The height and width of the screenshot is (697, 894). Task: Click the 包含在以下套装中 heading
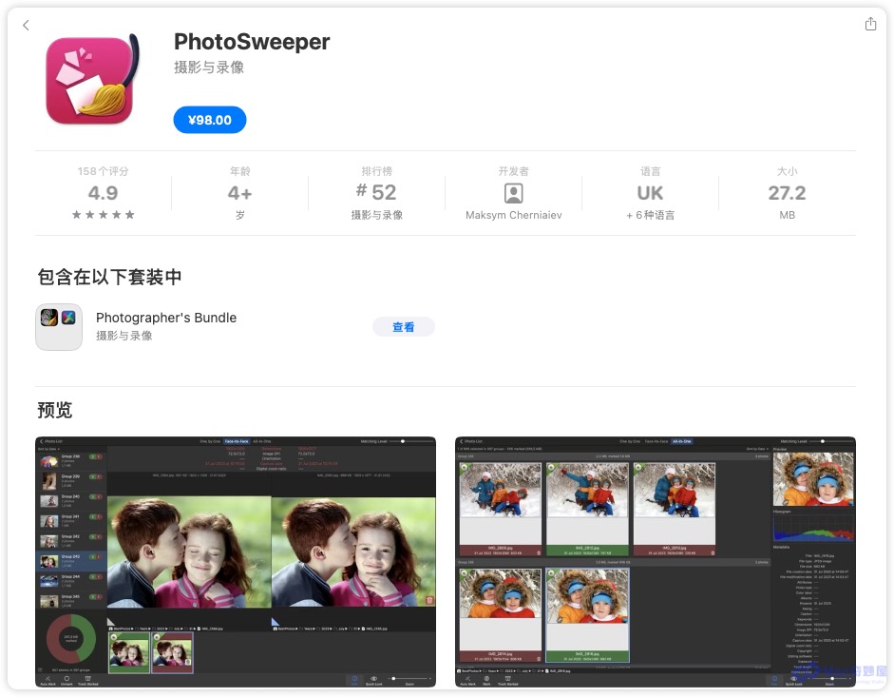(x=109, y=277)
